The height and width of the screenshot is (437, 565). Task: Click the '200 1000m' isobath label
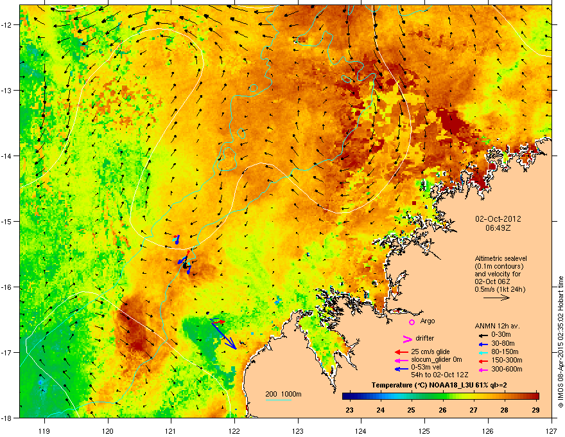click(x=283, y=394)
